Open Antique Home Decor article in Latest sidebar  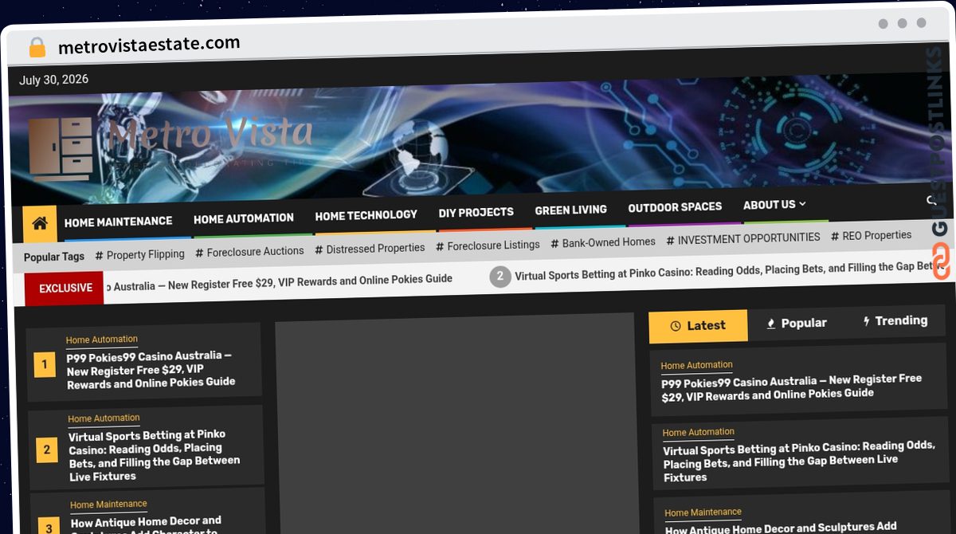782,528
